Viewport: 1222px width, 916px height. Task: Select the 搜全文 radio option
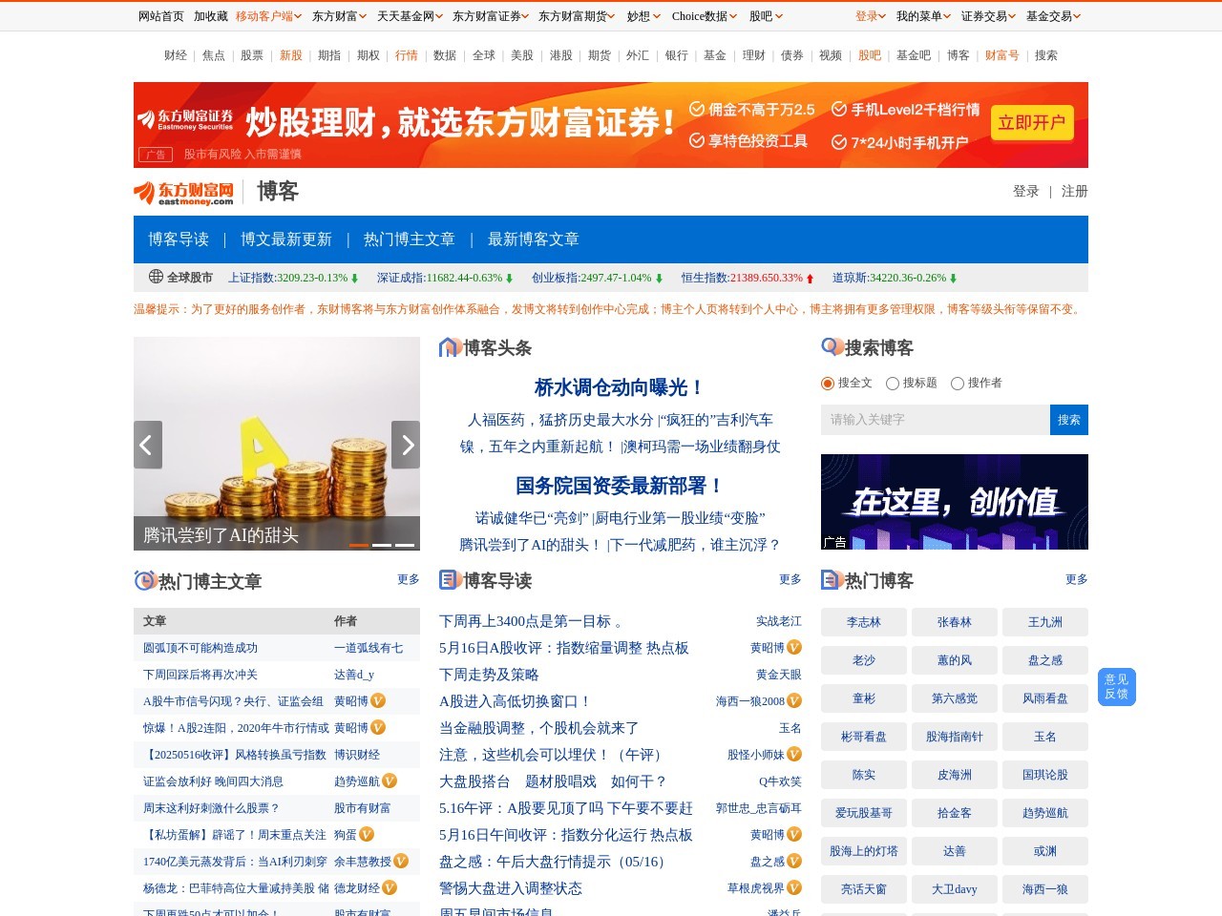pyautogui.click(x=828, y=383)
